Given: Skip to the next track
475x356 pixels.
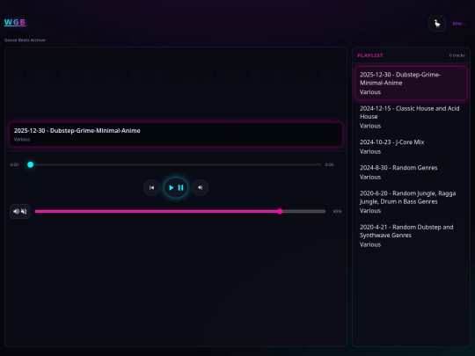Looking at the screenshot, I should click(x=200, y=188).
